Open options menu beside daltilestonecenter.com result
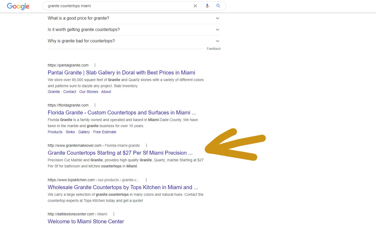Image resolution: width=376 pixels, height=227 pixels. tap(114, 214)
